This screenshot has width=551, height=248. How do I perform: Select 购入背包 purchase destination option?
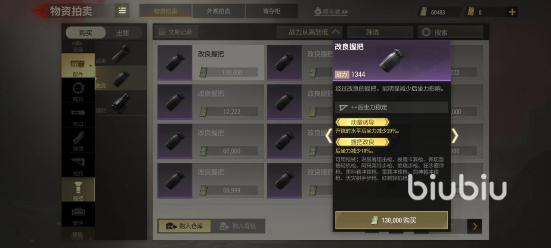coord(238,226)
